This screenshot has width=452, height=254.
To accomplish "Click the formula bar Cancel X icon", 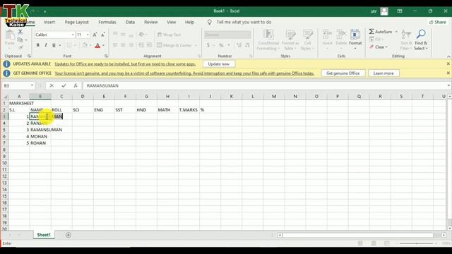I will tap(52, 85).
